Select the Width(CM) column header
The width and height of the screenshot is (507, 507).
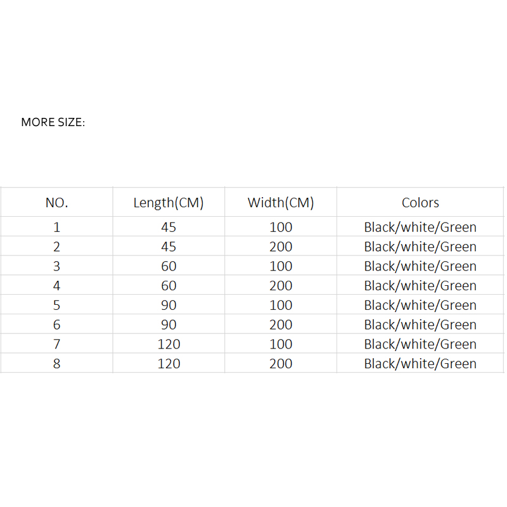pyautogui.click(x=281, y=202)
